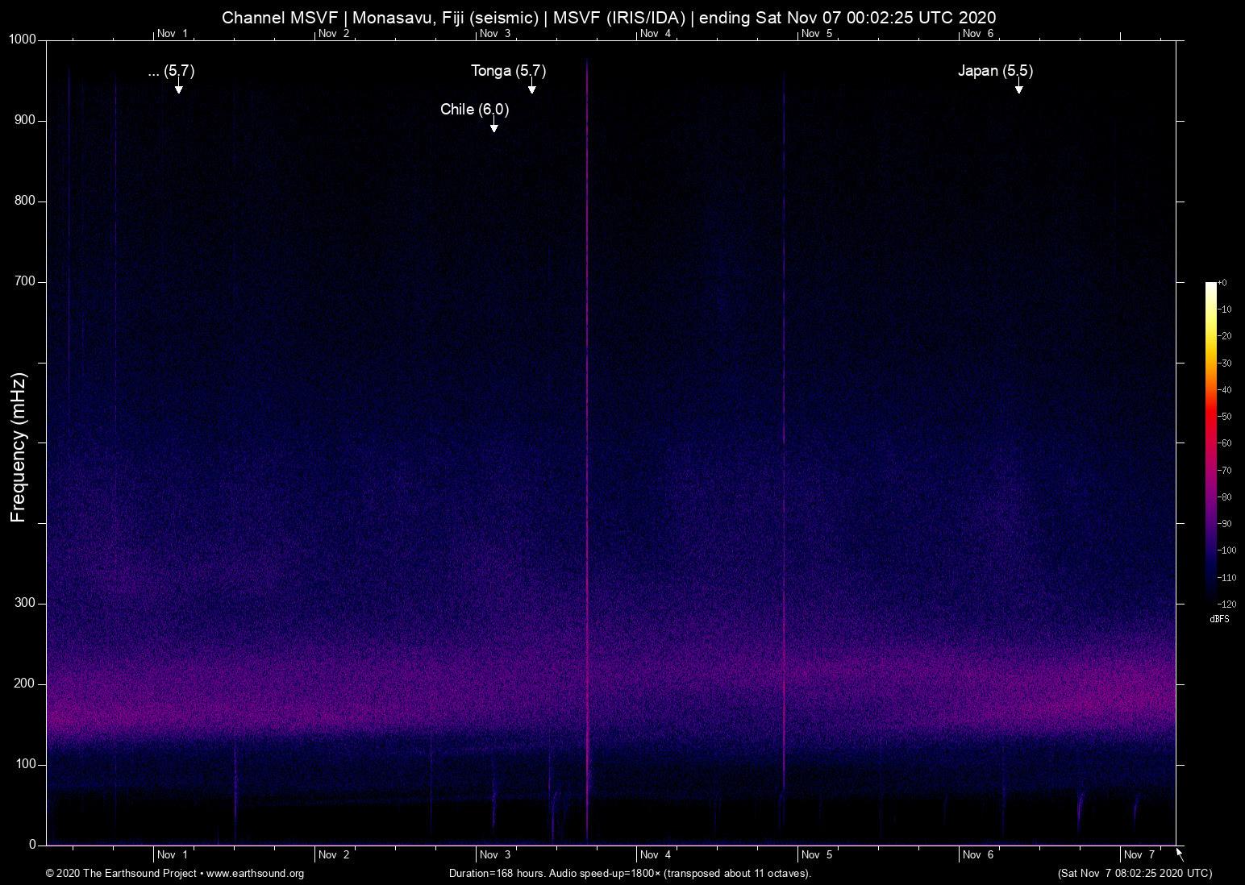Click the arrow below the Tonga (5.7) label
Screen dimensions: 1245x885
click(x=531, y=87)
